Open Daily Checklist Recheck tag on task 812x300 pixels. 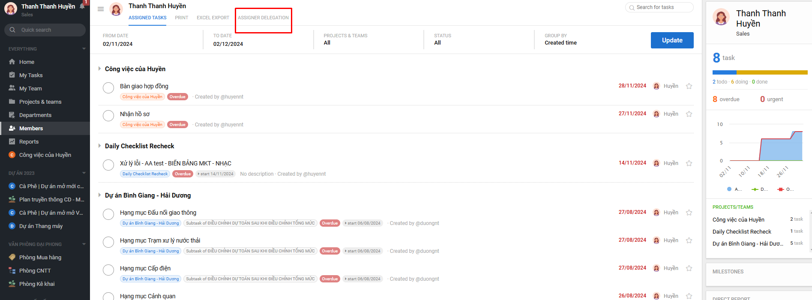pyautogui.click(x=145, y=174)
